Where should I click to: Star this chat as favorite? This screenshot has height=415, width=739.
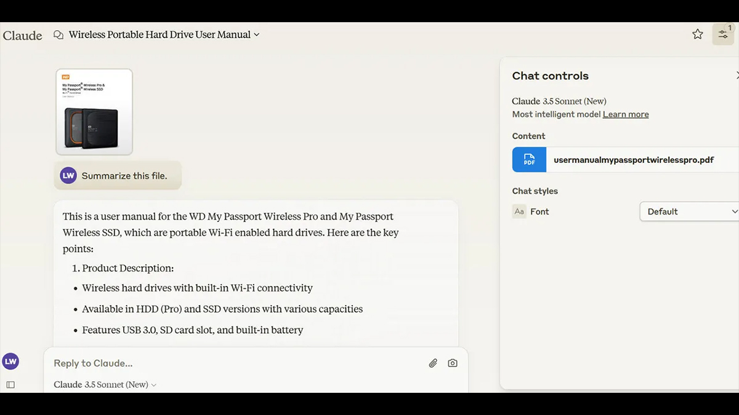698,34
